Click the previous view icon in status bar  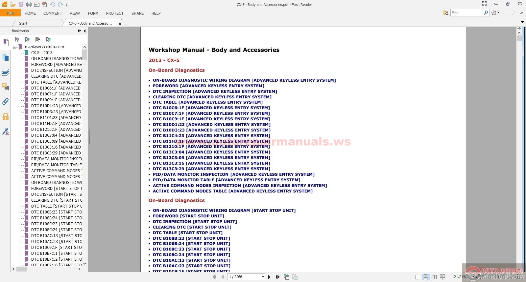(x=286, y=277)
